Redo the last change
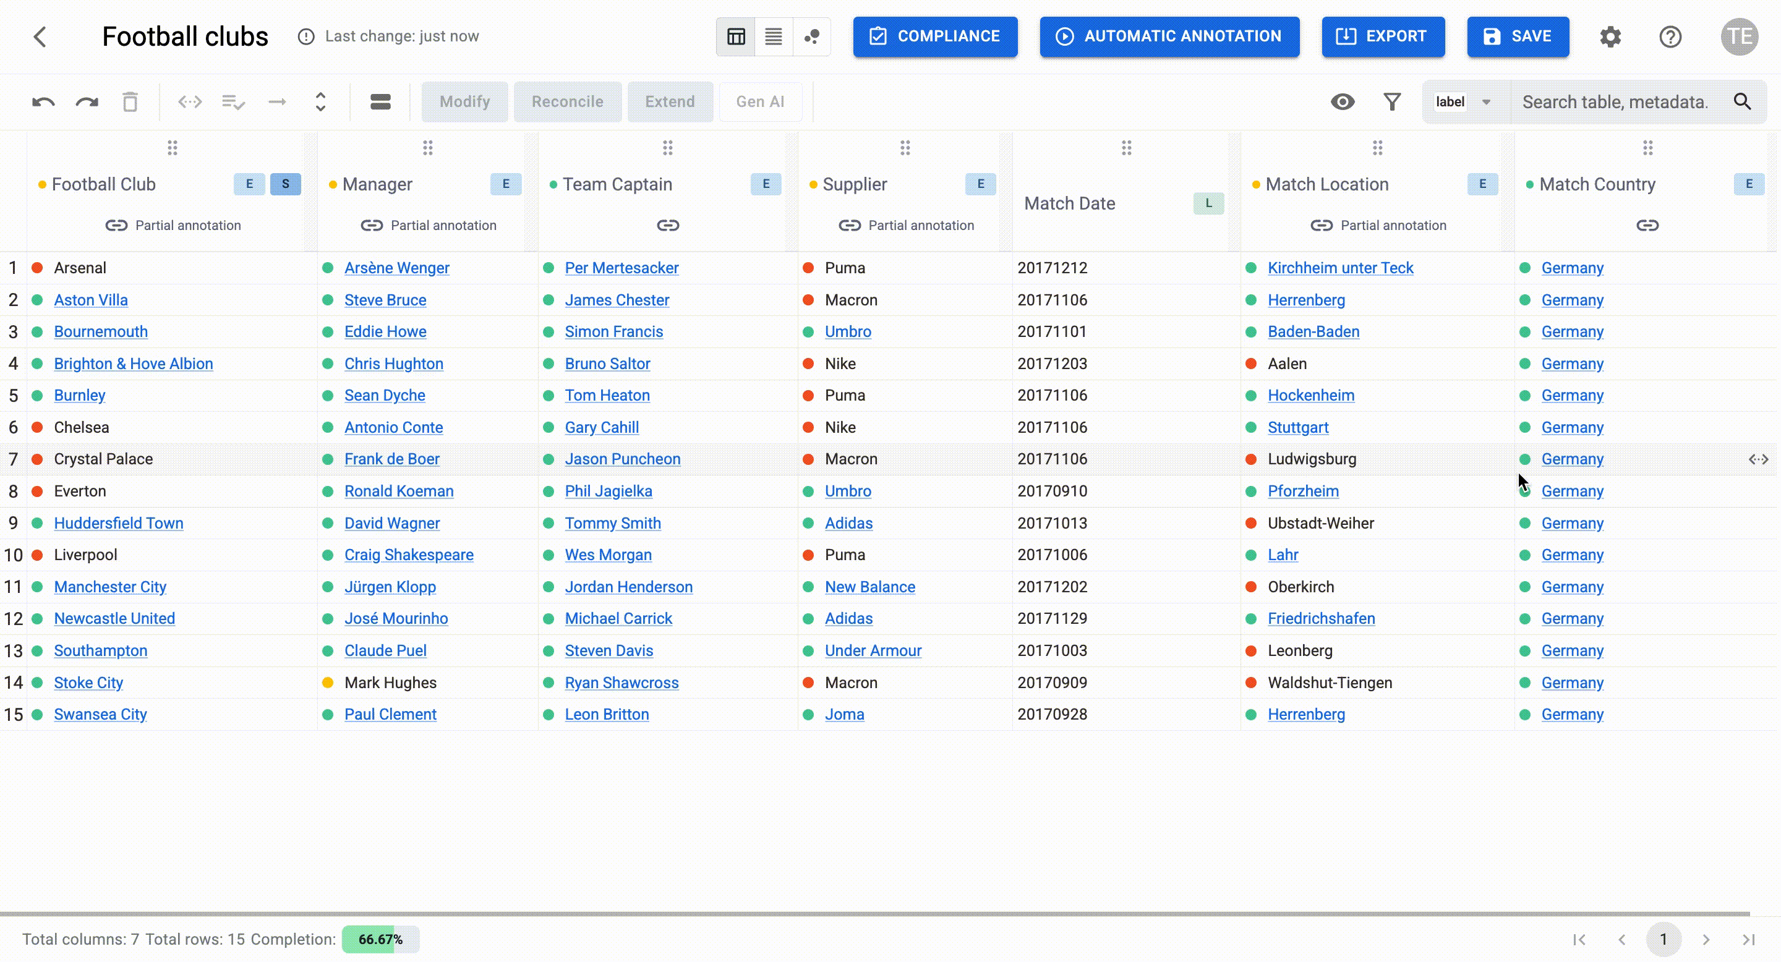Viewport: 1781px width, 962px height. (x=87, y=102)
